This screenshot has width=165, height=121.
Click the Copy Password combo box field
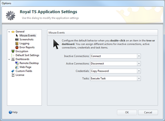[x=116, y=71]
